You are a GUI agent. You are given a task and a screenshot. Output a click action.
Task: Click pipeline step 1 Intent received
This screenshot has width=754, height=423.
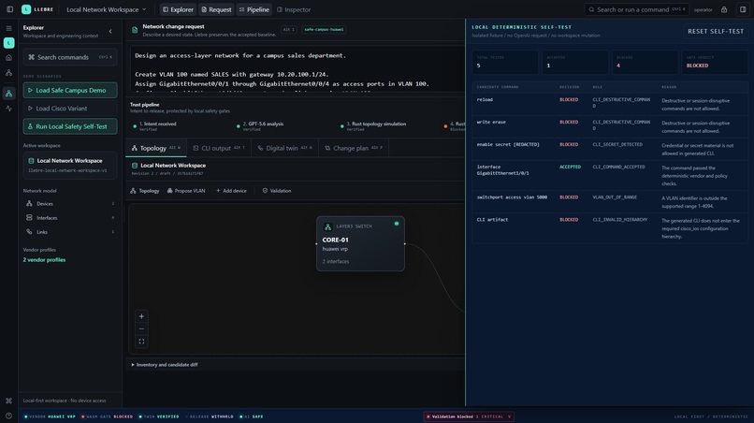155,126
